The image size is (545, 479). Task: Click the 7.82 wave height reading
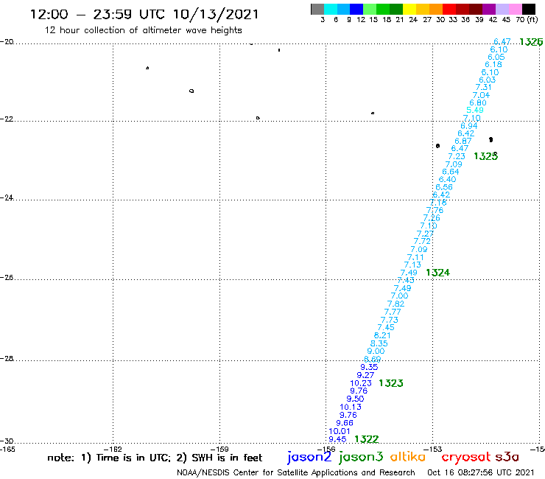pyautogui.click(x=396, y=304)
